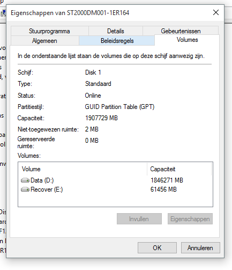
Task: Click the Invullen button
Action: pos(139,219)
